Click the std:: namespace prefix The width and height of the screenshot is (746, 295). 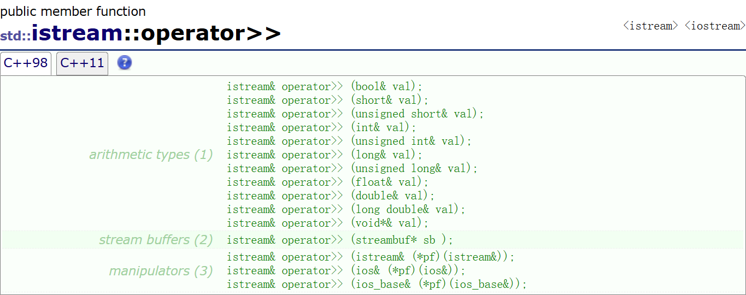pyautogui.click(x=15, y=36)
